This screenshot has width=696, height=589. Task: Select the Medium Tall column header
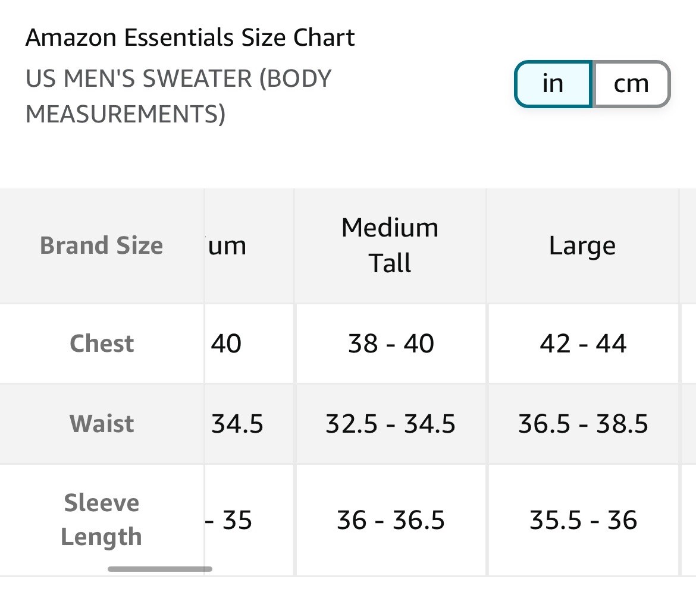point(390,245)
